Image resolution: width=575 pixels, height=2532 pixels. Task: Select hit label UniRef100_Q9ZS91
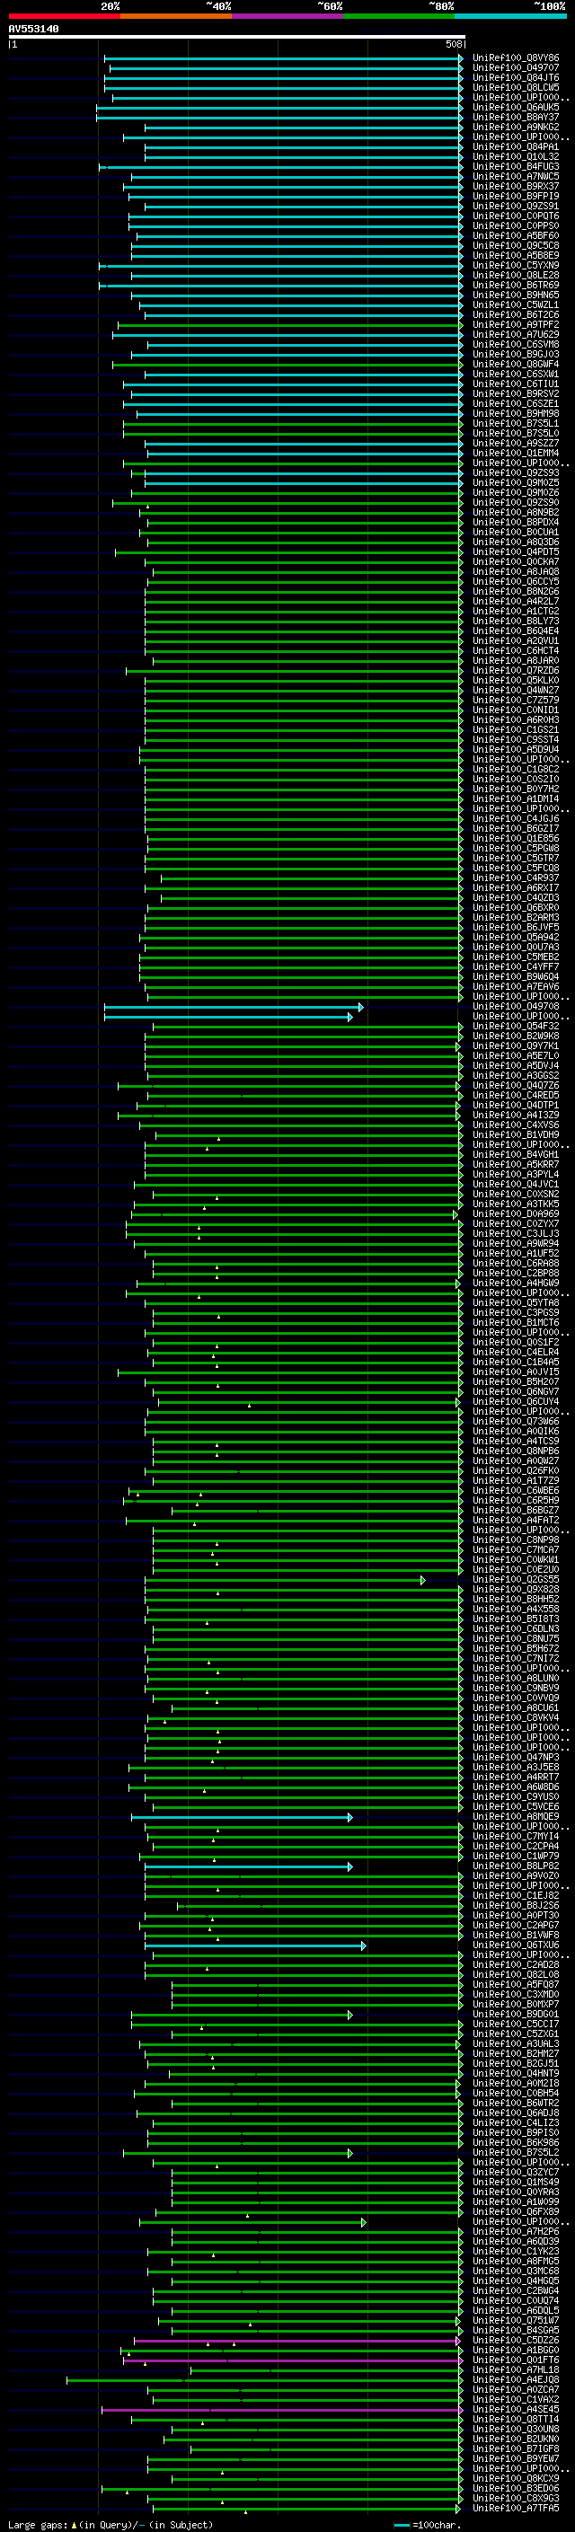[x=516, y=207]
